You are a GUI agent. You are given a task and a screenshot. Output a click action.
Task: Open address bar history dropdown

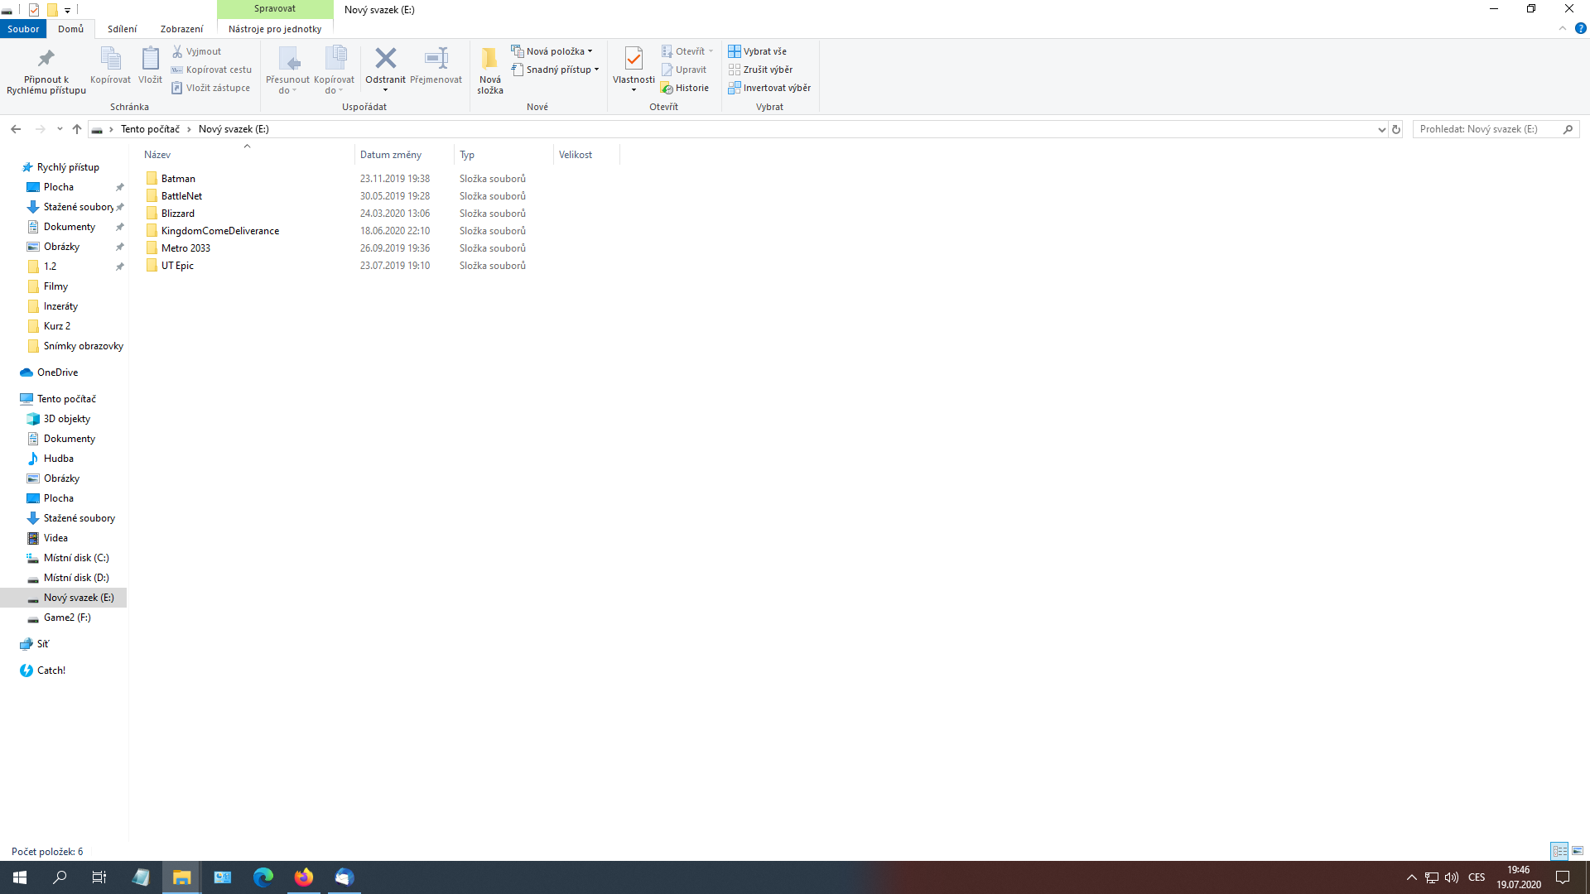1381,129
